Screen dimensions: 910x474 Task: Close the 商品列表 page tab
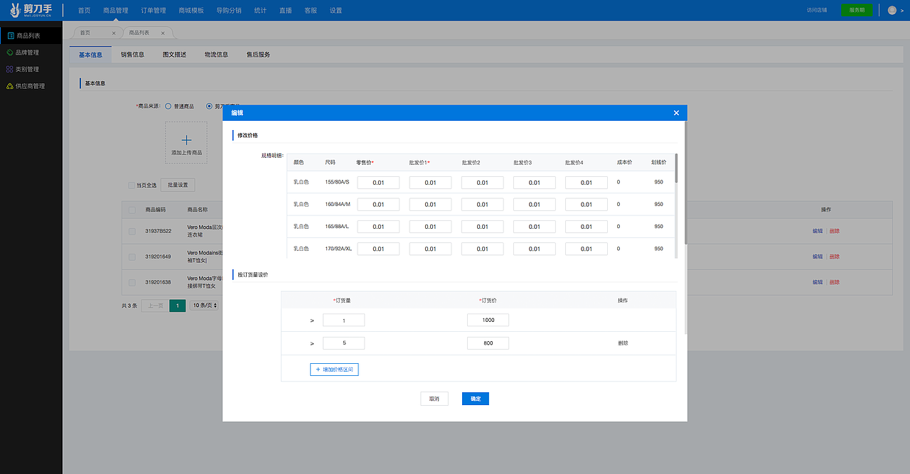tap(163, 33)
